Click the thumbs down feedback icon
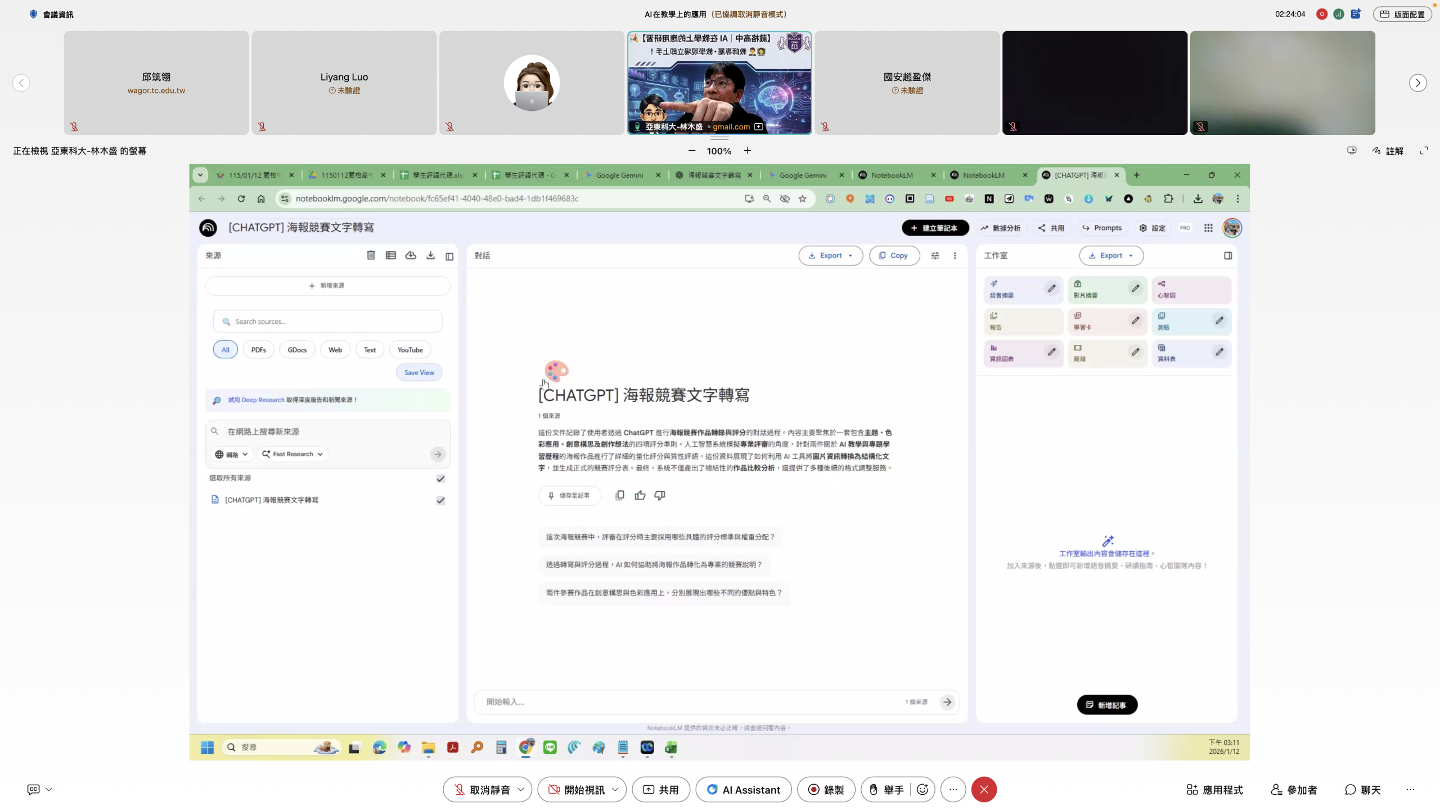 pos(659,496)
